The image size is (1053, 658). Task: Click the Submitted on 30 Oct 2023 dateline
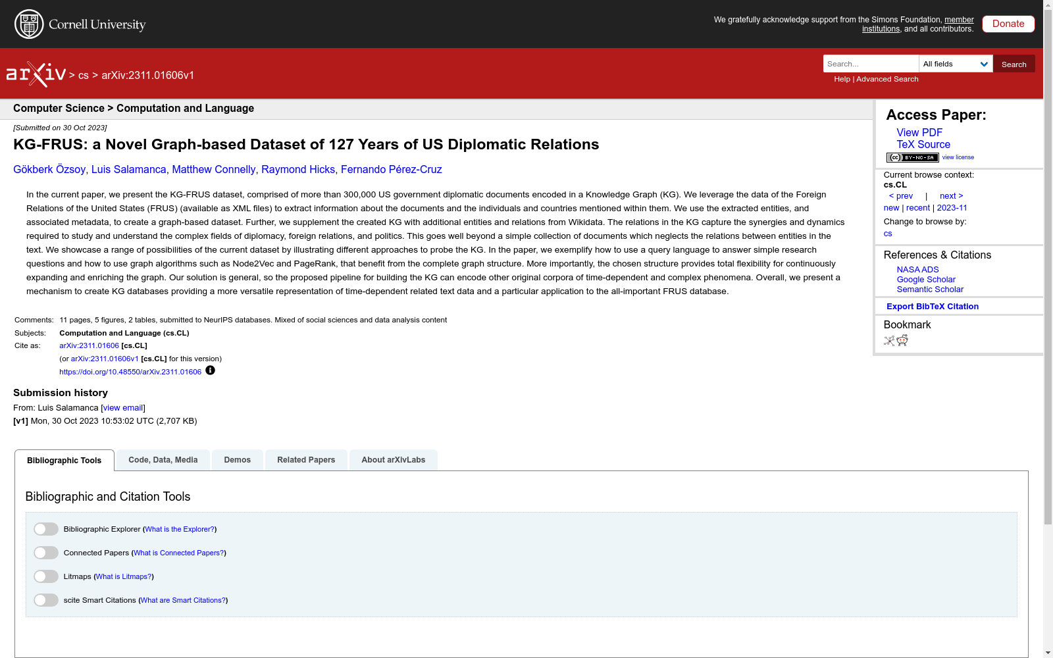point(60,128)
